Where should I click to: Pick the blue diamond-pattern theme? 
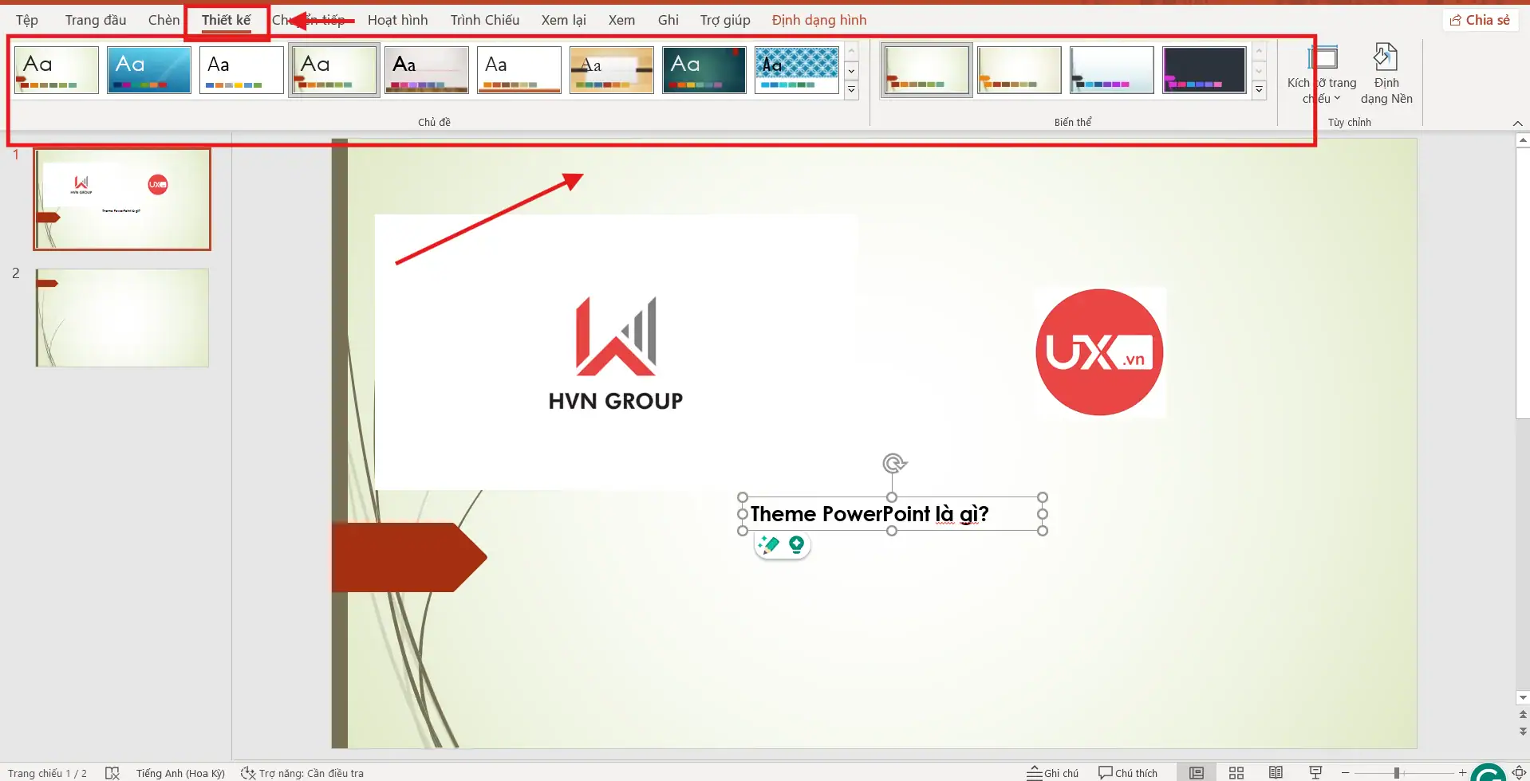point(797,70)
